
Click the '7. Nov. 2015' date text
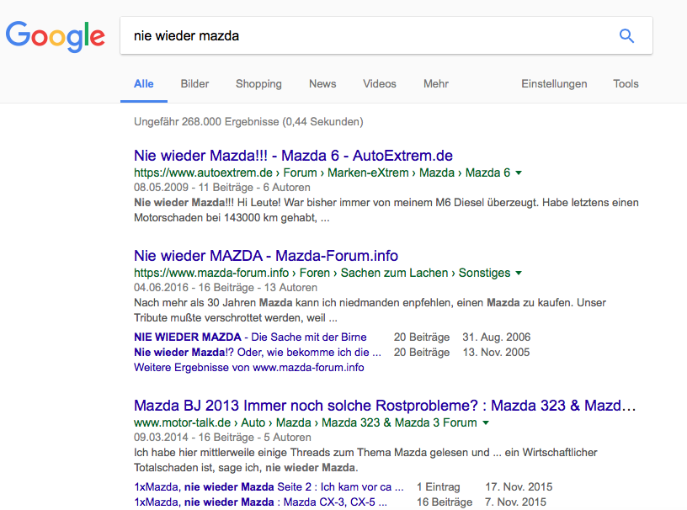(515, 502)
